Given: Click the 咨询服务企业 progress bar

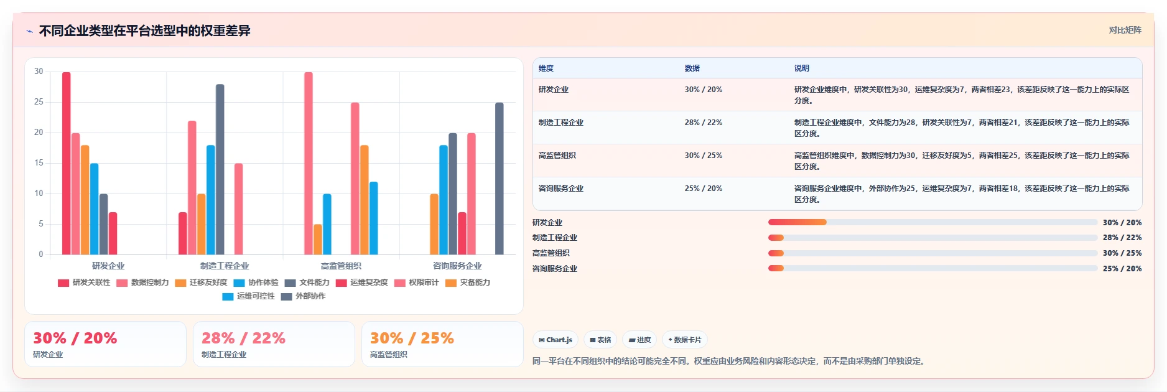Looking at the screenshot, I should click(932, 268).
